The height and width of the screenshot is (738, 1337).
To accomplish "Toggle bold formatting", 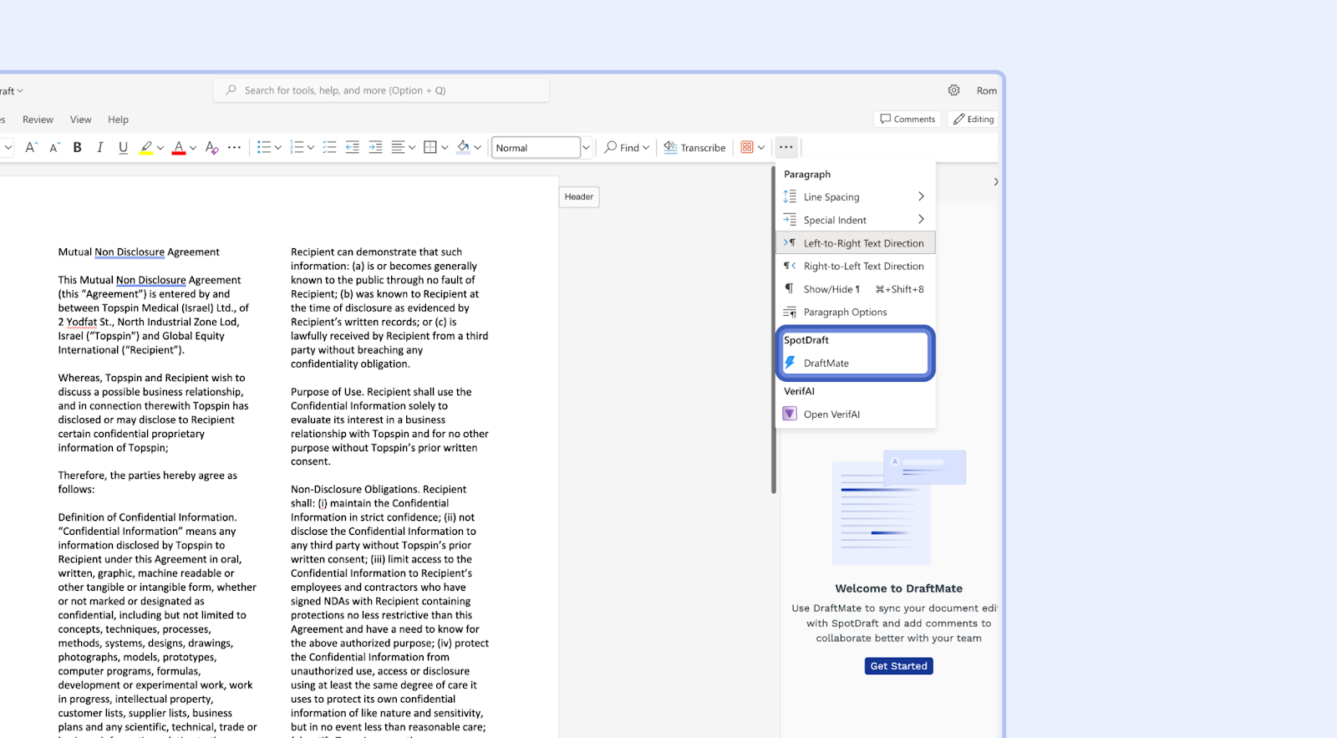I will pyautogui.click(x=77, y=148).
